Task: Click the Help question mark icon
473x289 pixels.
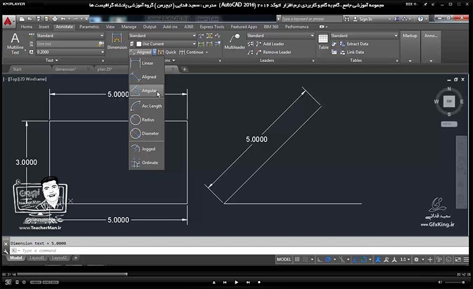Action: point(420,19)
